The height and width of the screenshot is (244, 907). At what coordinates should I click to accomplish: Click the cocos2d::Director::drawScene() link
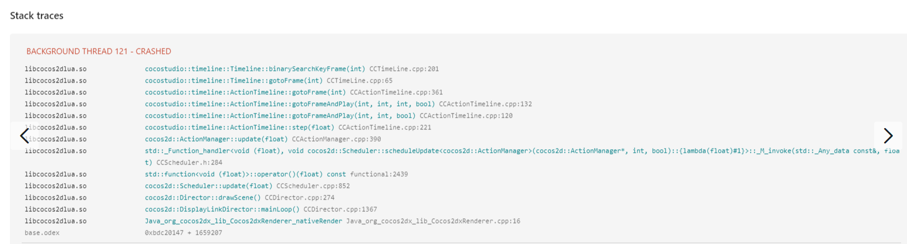203,198
